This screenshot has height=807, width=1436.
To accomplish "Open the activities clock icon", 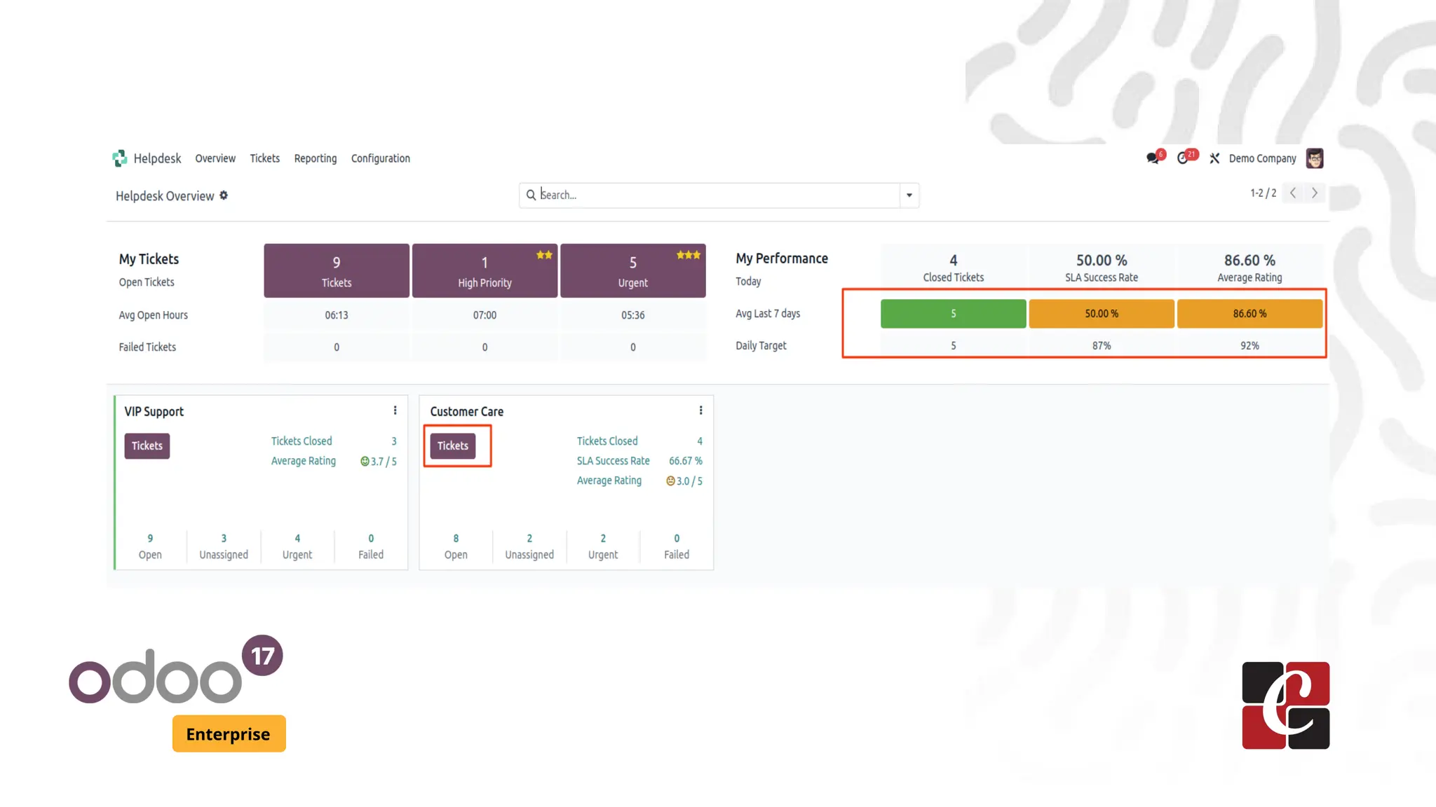I will (x=1183, y=158).
